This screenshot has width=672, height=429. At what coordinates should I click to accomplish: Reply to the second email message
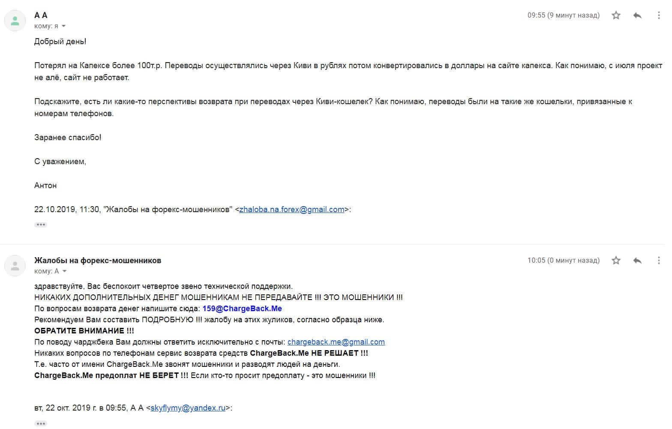point(637,261)
